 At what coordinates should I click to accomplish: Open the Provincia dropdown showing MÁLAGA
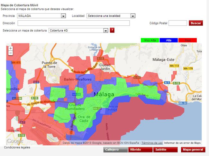point(41,16)
